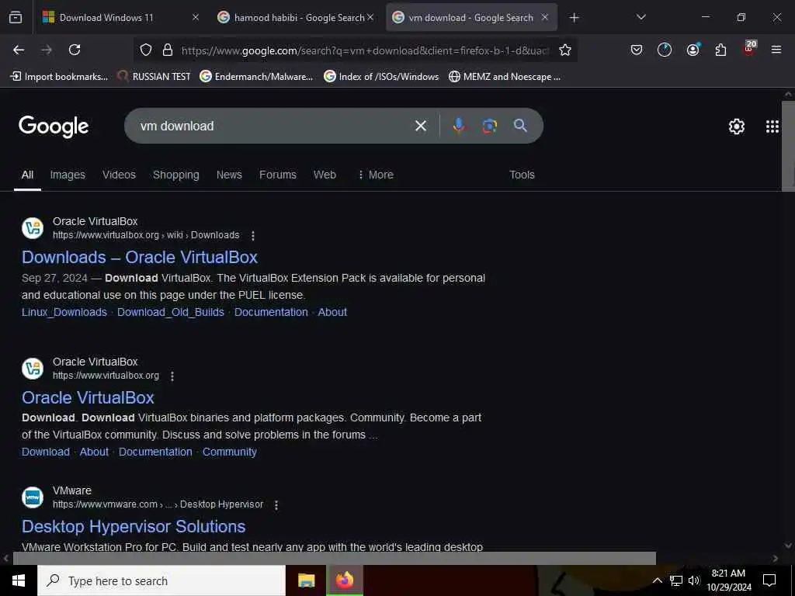Open Windows Start menu
795x596 pixels.
pos(19,580)
